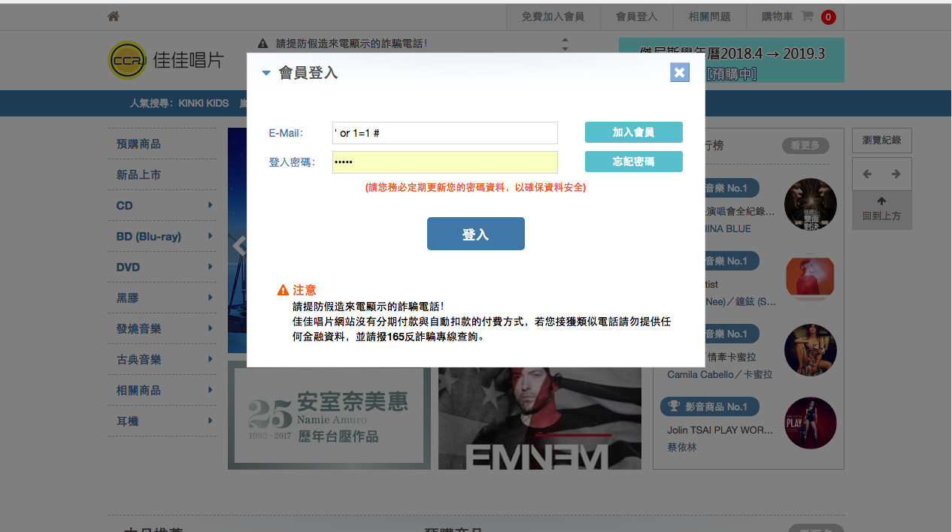Click 回到上方 back-to-top button
The width and height of the screenshot is (952, 532).
[881, 210]
